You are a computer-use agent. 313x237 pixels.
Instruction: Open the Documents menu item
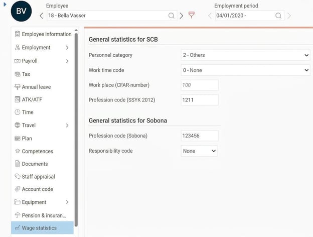pos(42,164)
